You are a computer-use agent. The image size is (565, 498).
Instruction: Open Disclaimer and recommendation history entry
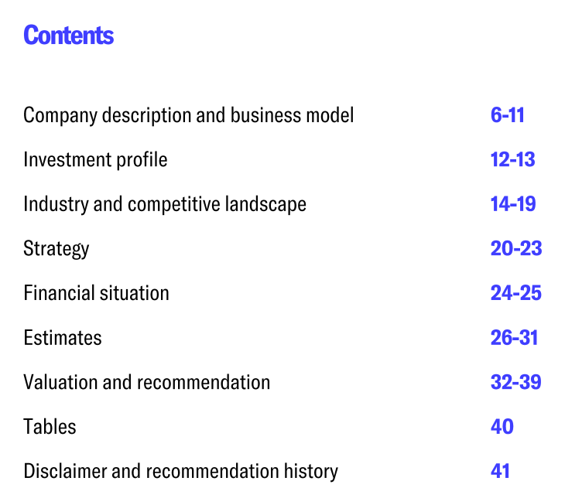click(181, 472)
